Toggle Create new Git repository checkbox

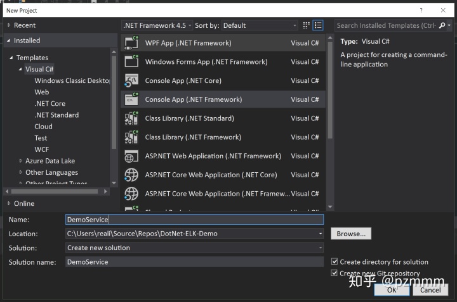(x=334, y=273)
